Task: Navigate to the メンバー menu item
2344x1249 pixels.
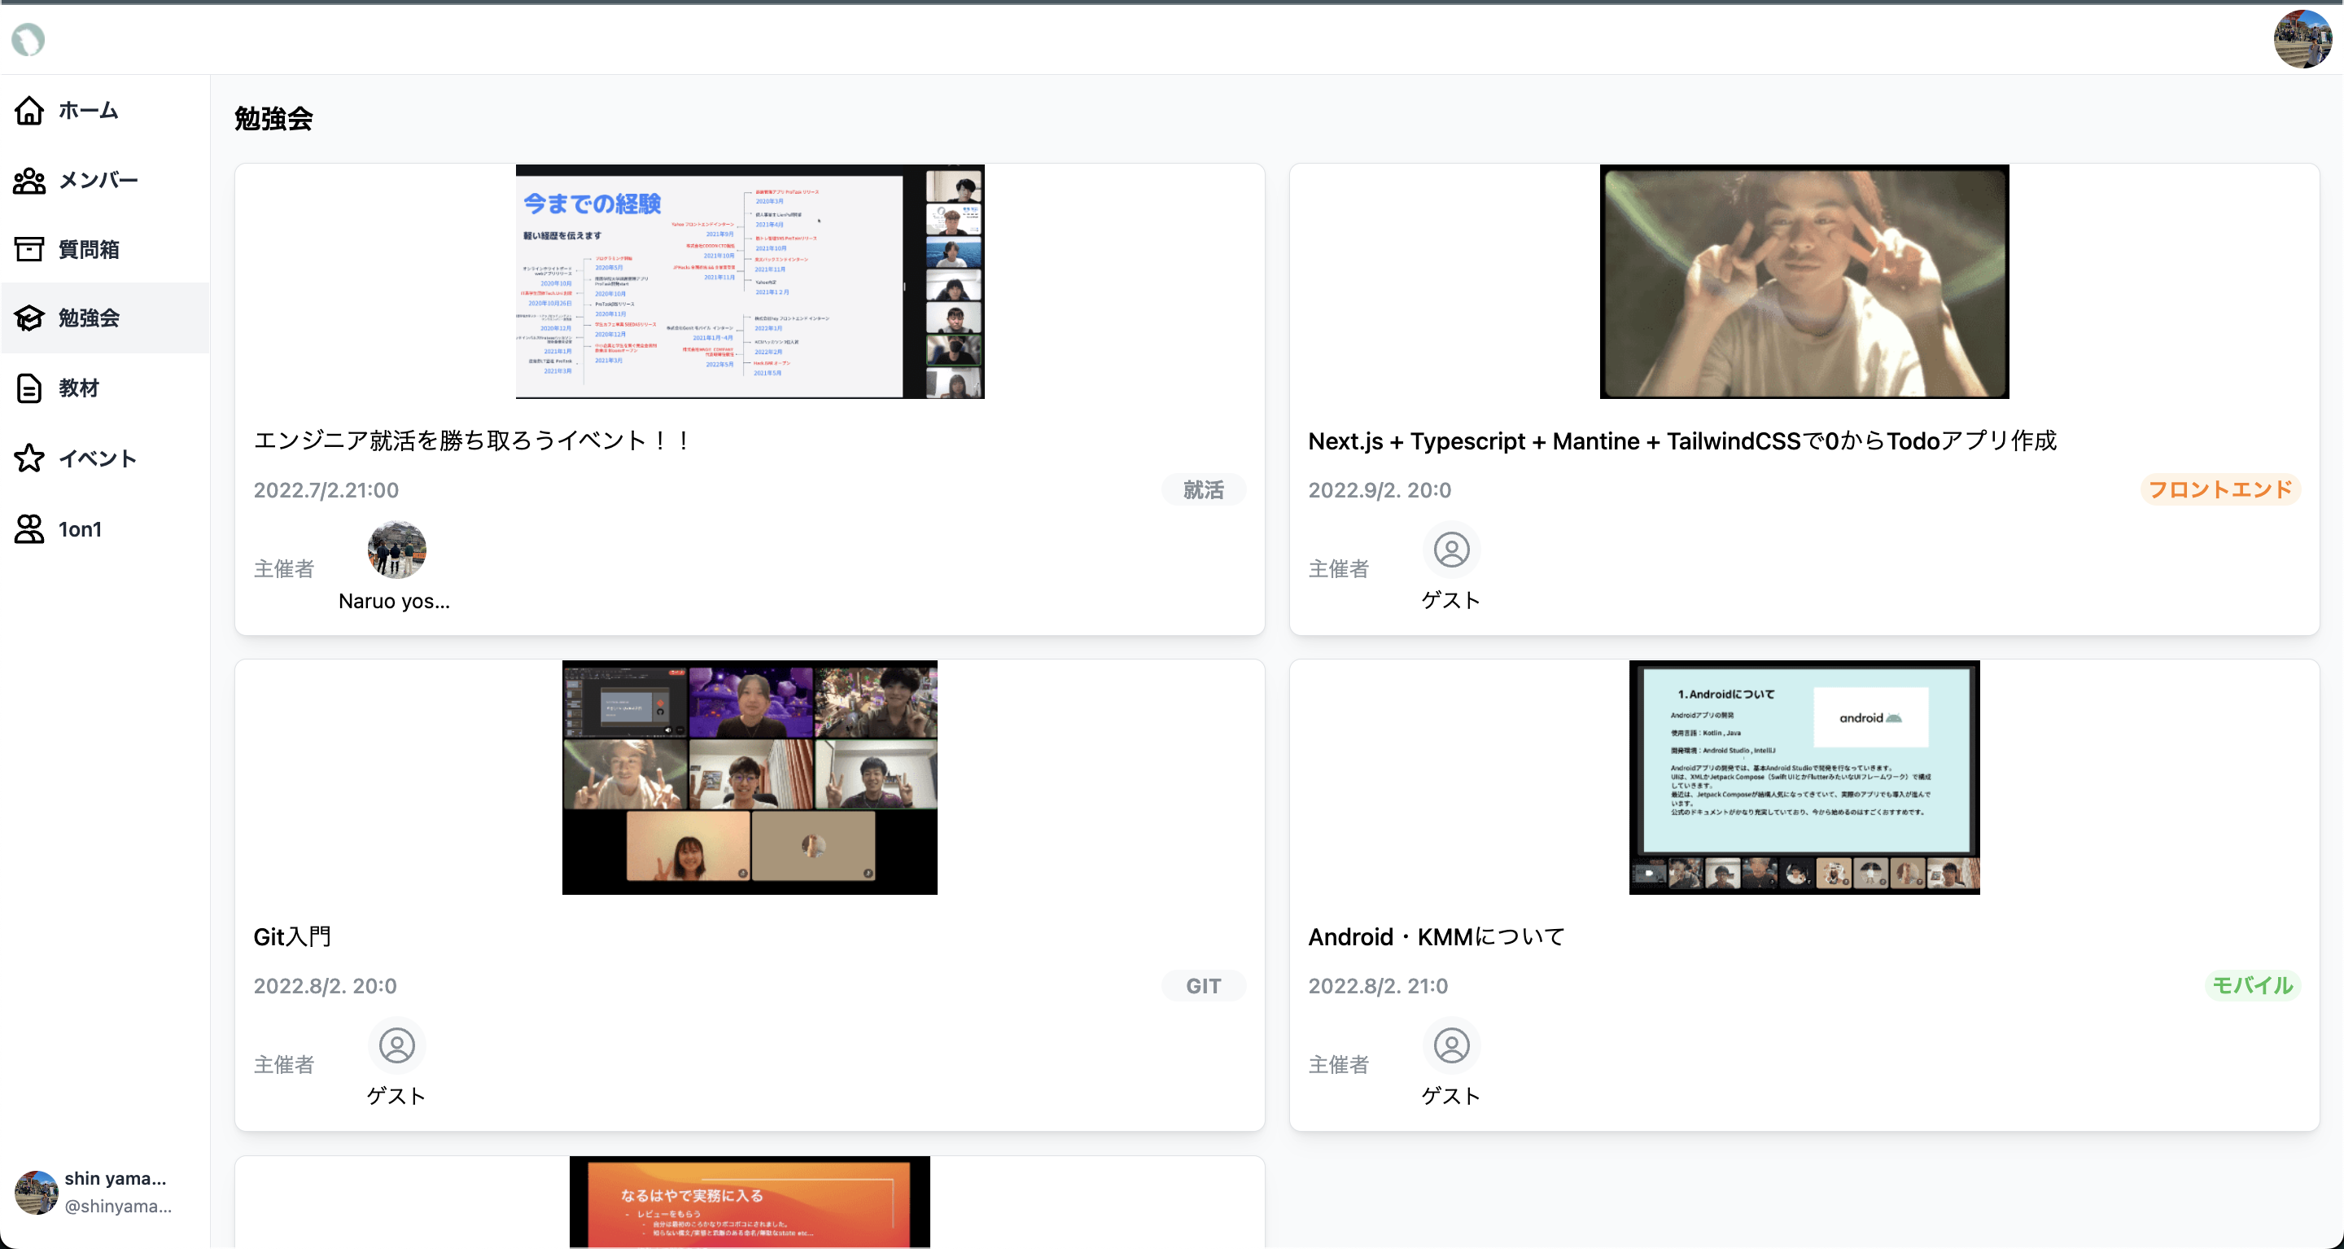Action: [98, 179]
